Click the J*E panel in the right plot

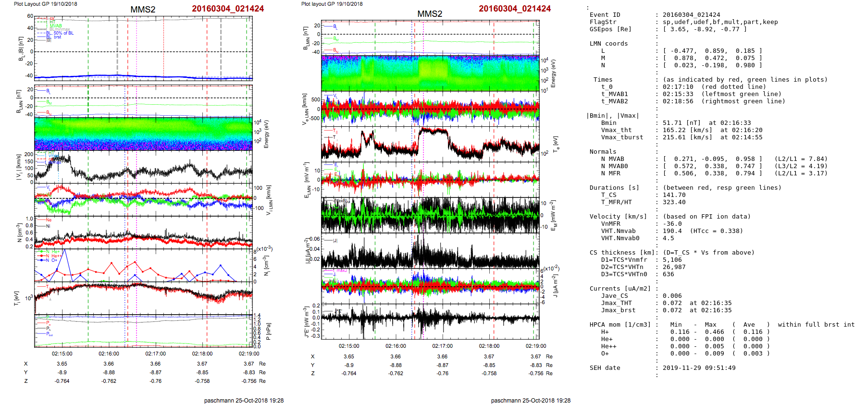pos(430,321)
